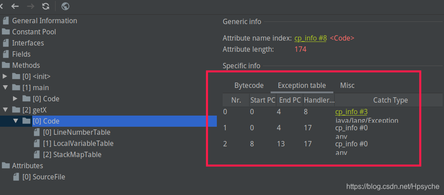Switch to the Misc tab
Screen dimensions: 444x195
click(x=347, y=85)
